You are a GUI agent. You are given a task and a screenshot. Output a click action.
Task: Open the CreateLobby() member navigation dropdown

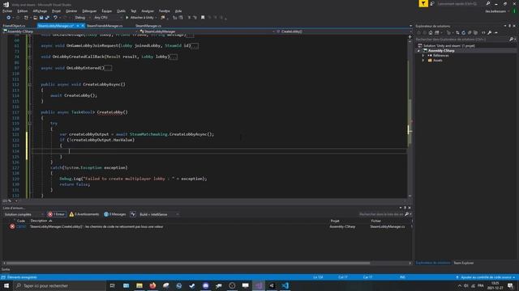[342, 32]
